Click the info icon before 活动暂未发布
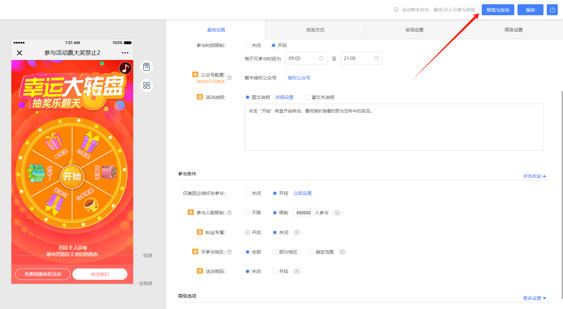Screen dimensions: 563x309 click(396, 10)
